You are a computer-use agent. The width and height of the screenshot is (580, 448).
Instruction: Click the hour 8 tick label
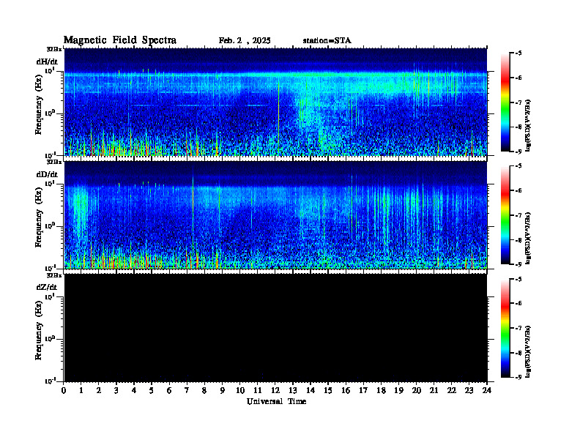[204, 391]
